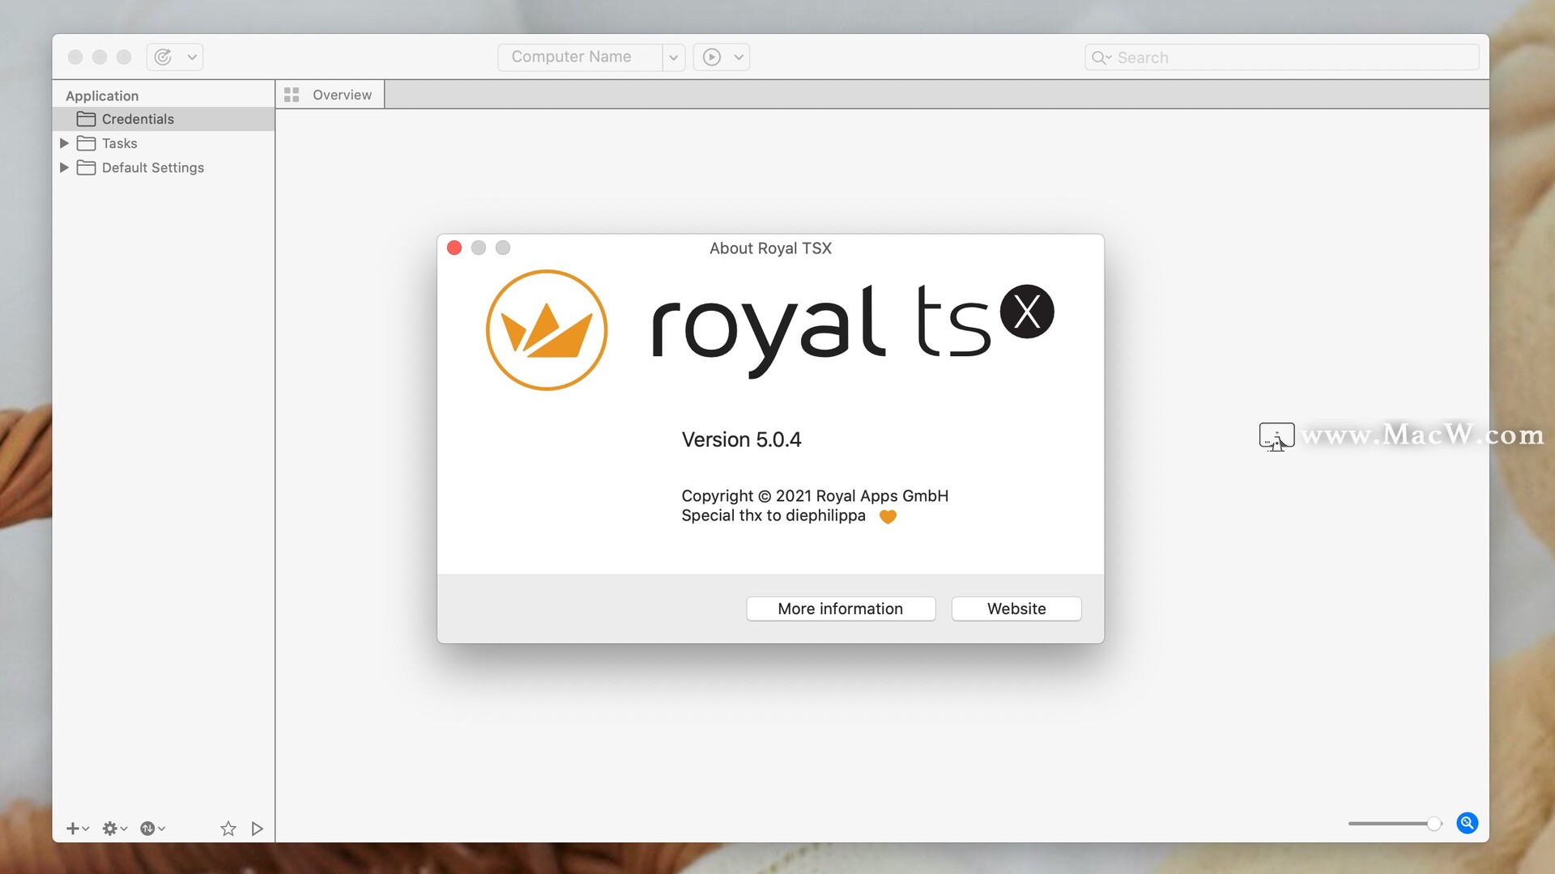Select the Tasks folder row
Image resolution: width=1555 pixels, height=874 pixels.
pos(164,143)
